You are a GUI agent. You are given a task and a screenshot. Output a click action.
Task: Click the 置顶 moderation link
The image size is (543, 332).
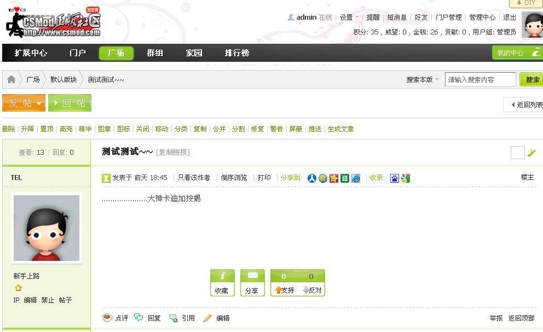click(x=47, y=129)
